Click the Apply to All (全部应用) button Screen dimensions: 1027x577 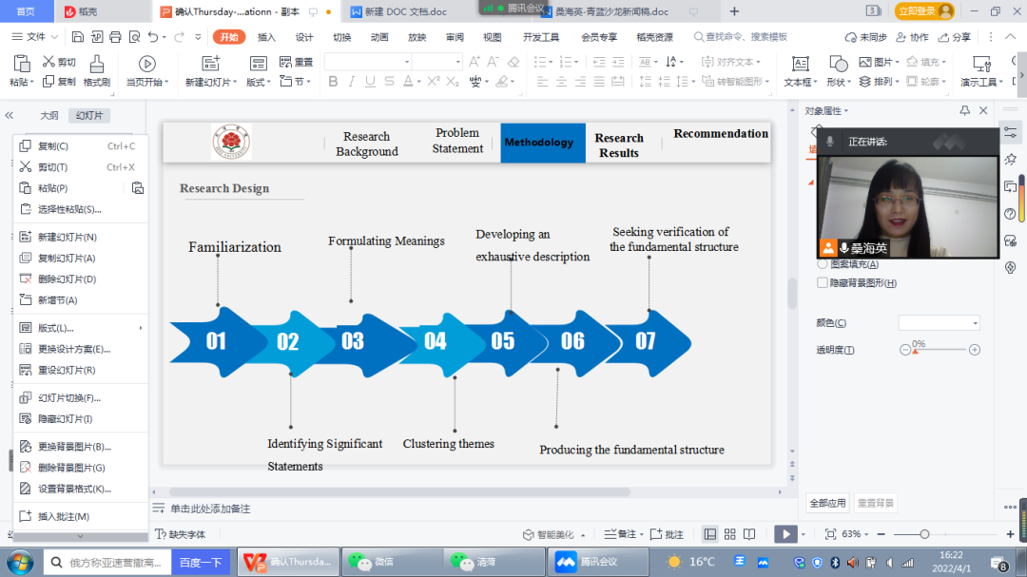click(827, 503)
